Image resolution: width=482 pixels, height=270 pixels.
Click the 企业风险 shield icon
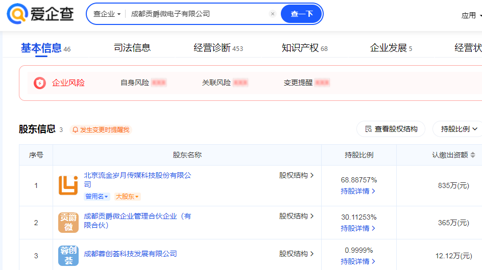click(x=40, y=83)
